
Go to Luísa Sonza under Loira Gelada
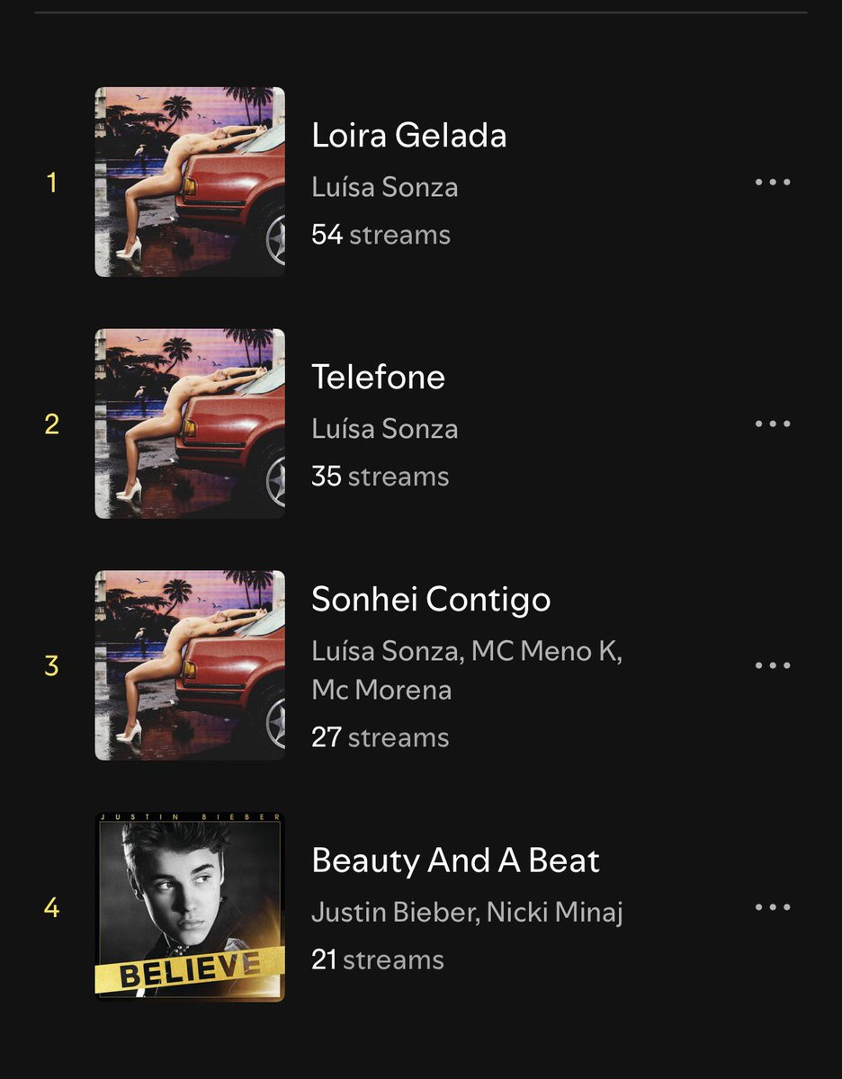click(385, 187)
